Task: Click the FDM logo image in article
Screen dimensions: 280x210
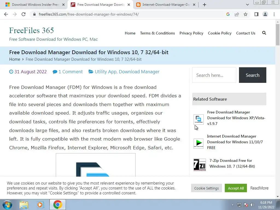Action: 95,165
